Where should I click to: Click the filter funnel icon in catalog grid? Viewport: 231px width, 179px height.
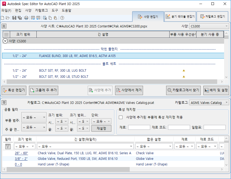[8, 147]
